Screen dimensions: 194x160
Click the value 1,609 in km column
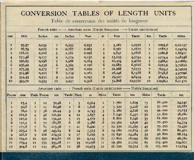pyautogui.click(x=134, y=103)
